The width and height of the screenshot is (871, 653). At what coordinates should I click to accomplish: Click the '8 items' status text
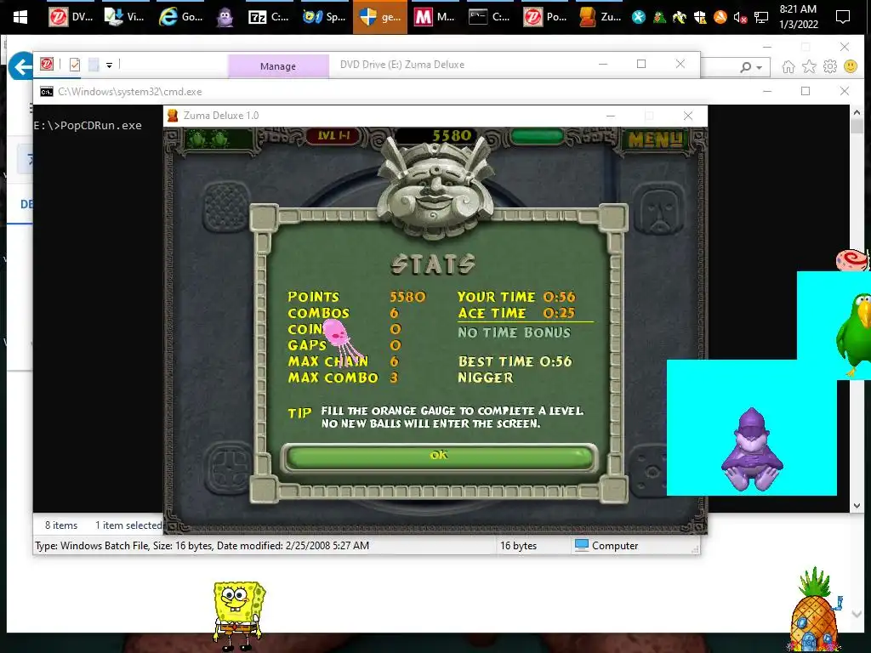tap(61, 525)
